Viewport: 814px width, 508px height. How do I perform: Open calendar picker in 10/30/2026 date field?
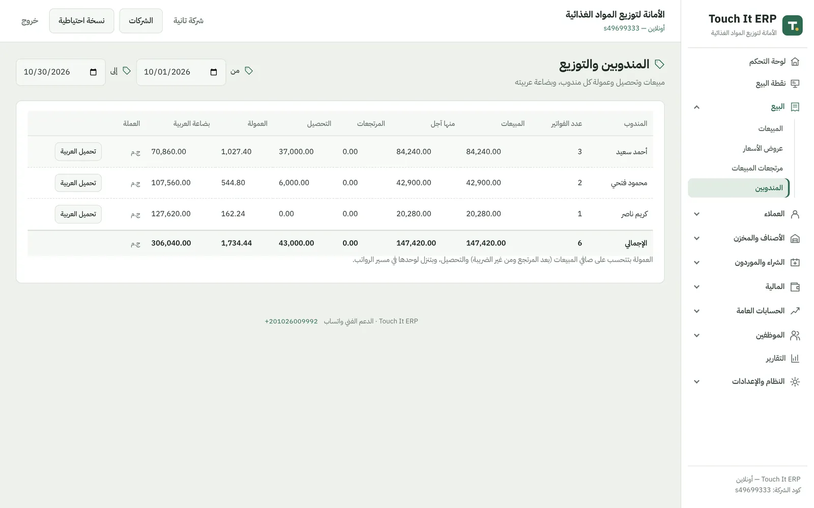pos(93,72)
